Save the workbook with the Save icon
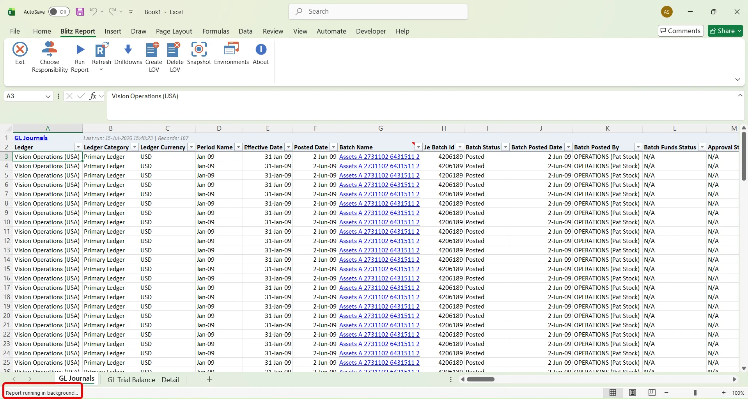Viewport: 748px width, 399px height. [80, 12]
